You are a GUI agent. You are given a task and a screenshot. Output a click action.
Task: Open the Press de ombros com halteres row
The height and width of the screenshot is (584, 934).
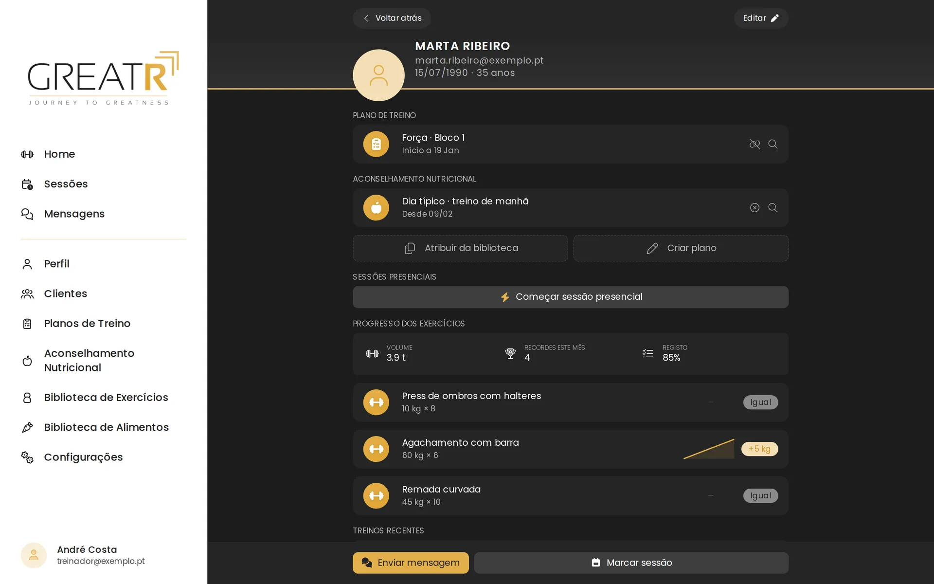tap(571, 402)
